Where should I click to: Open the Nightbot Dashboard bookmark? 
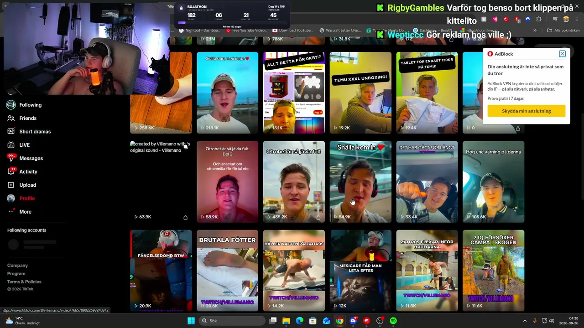[x=200, y=31]
